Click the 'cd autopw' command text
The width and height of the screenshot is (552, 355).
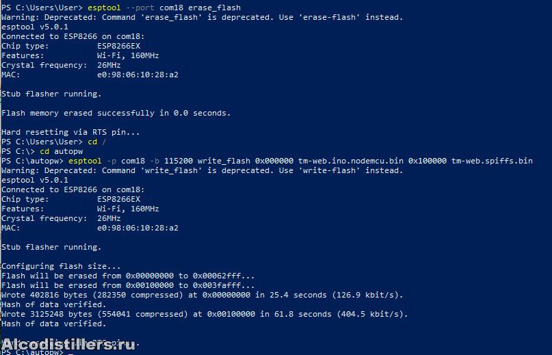pos(62,151)
